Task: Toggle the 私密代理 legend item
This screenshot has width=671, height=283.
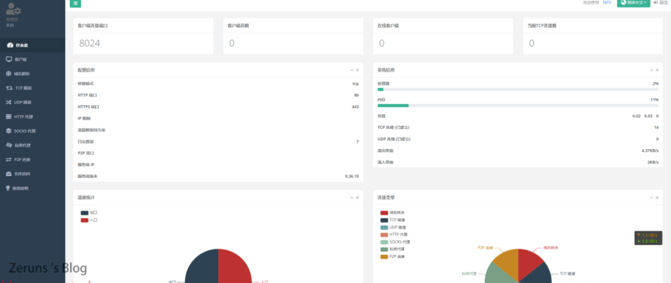Action: [393, 249]
